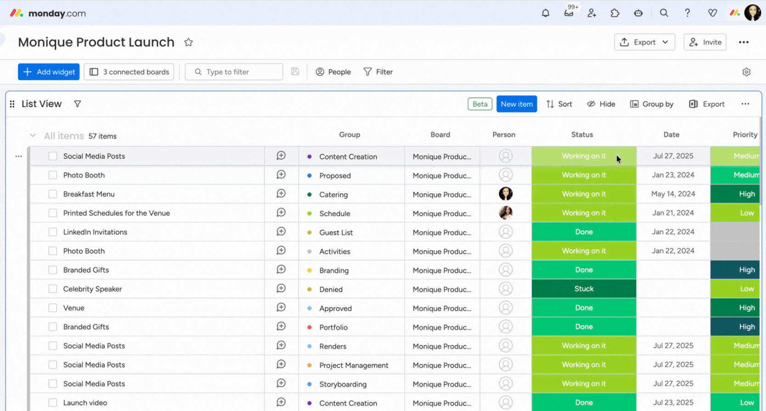
Task: Click Stuck status of Celebrity Speaker
Action: click(584, 289)
